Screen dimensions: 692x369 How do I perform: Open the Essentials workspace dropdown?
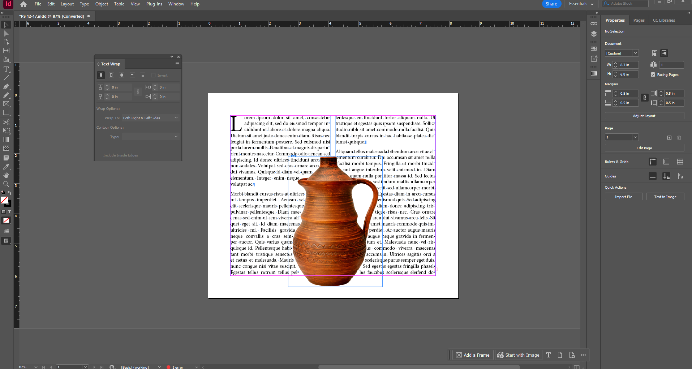[581, 4]
